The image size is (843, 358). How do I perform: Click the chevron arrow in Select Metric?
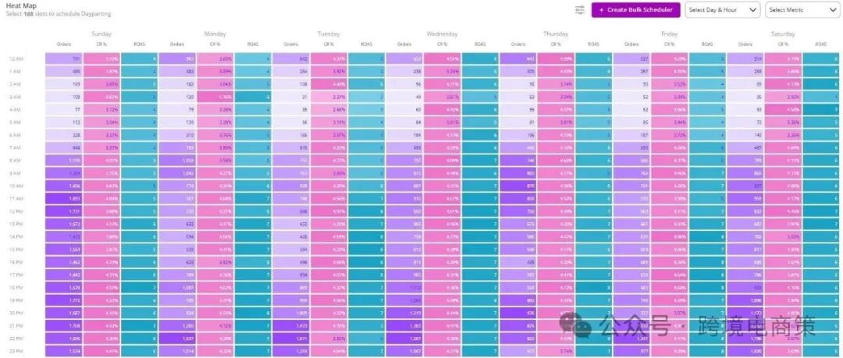pos(834,9)
